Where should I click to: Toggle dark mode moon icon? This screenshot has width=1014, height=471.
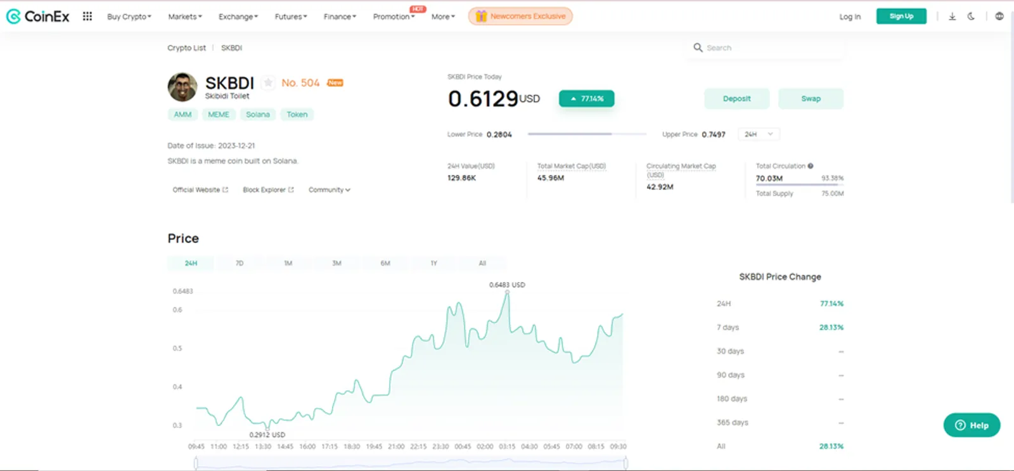[x=971, y=16]
